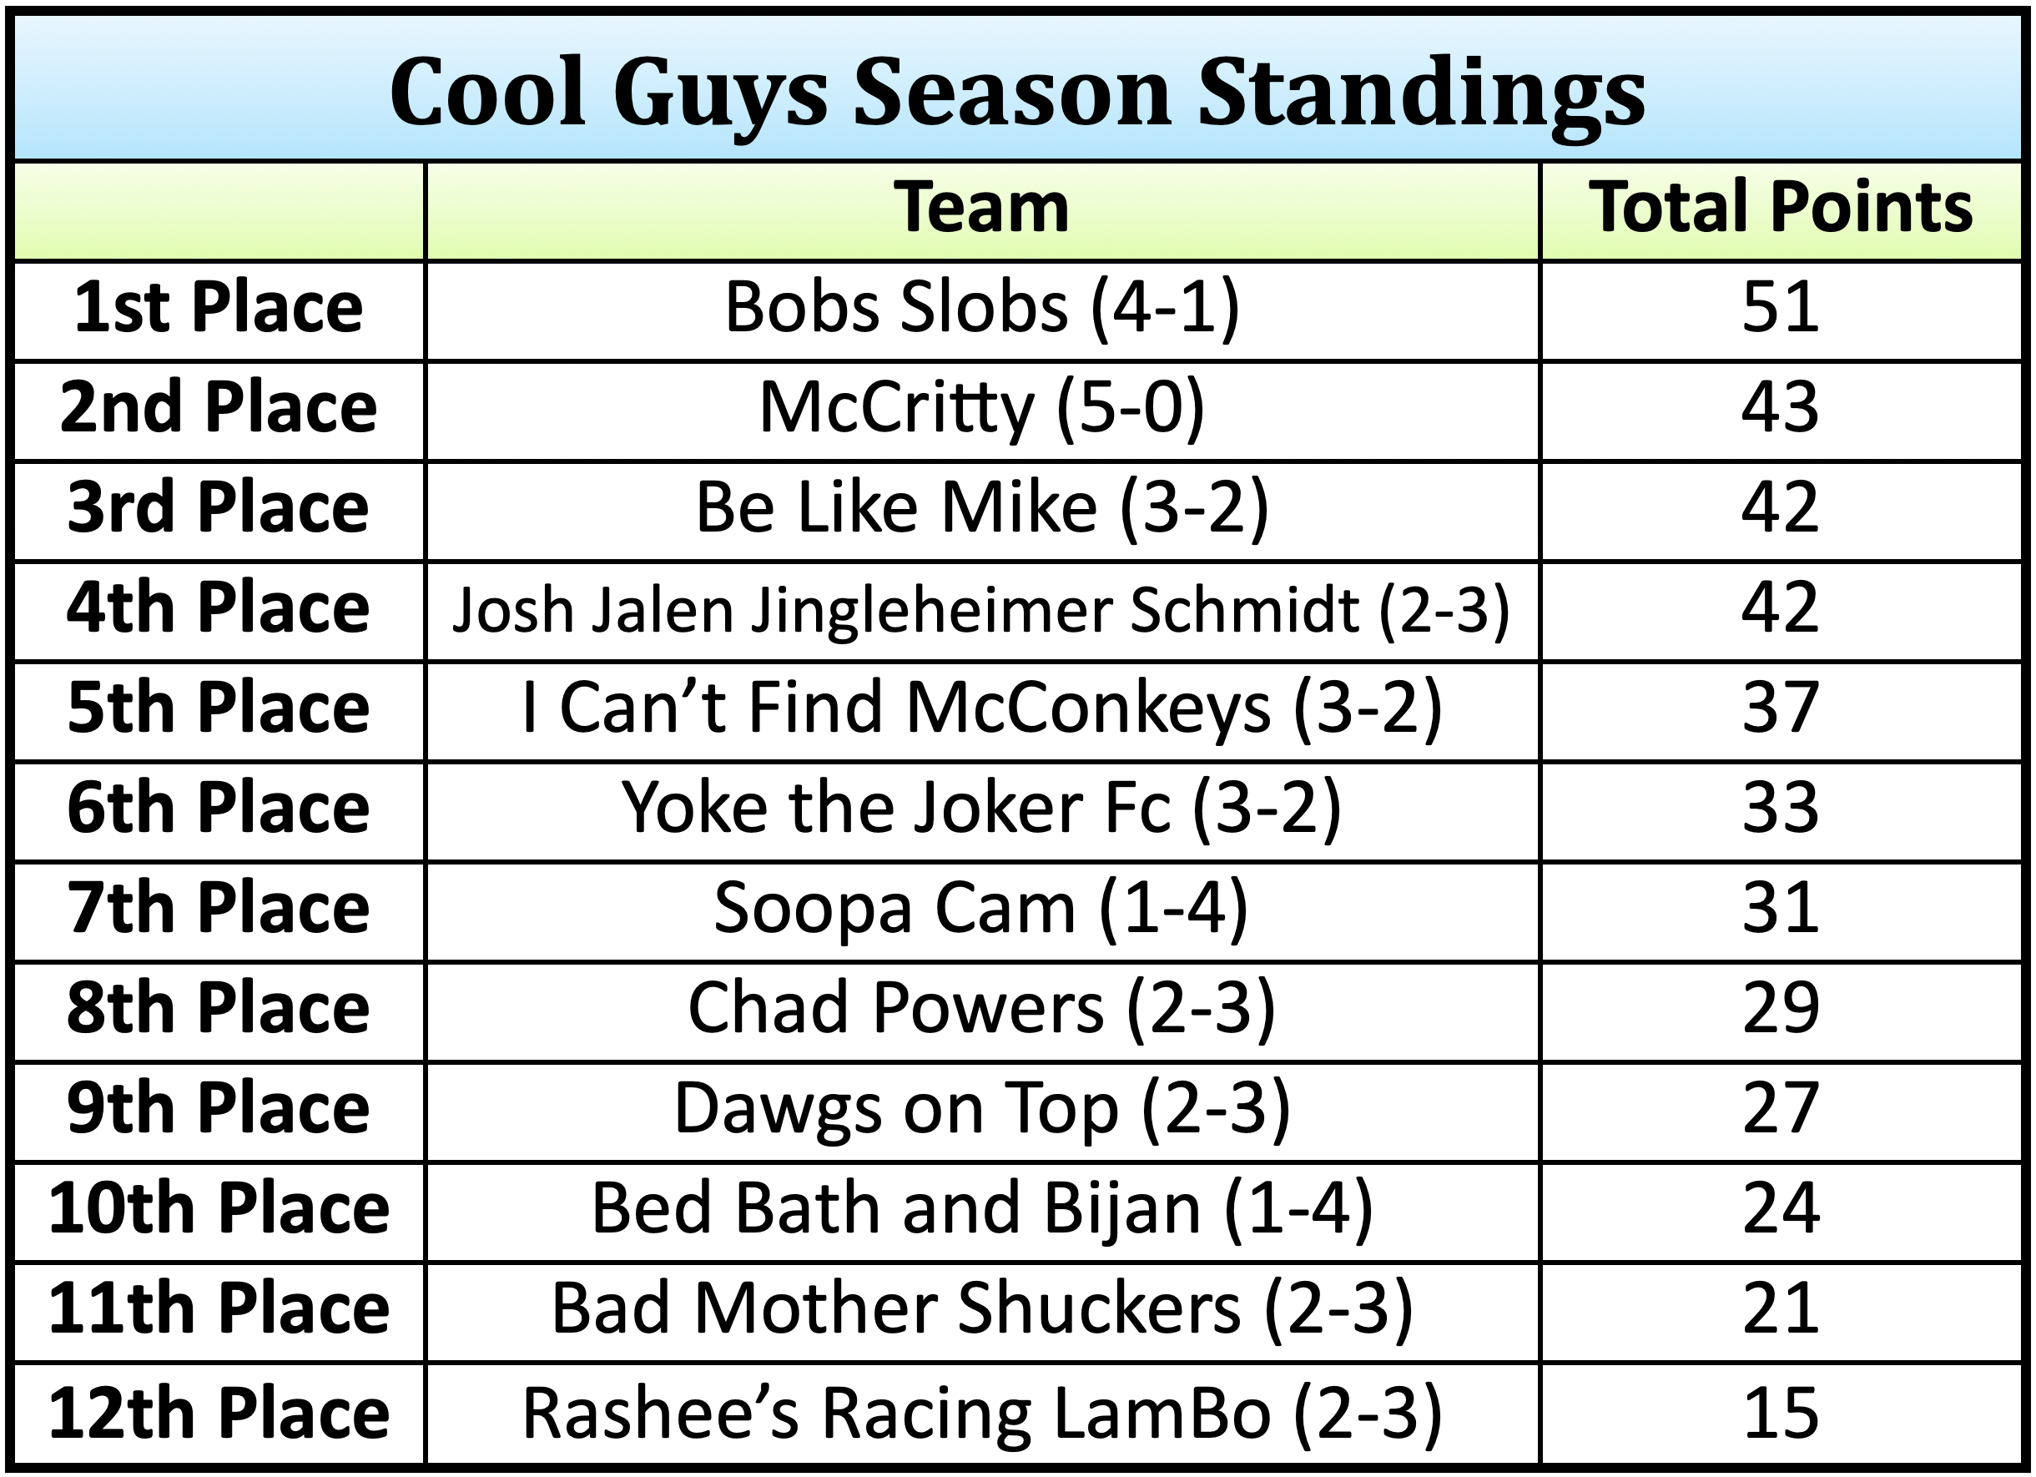This screenshot has width=2036, height=1477.
Task: Select the Josh Jalen Jingleheimer Schmidt cell
Action: (981, 610)
